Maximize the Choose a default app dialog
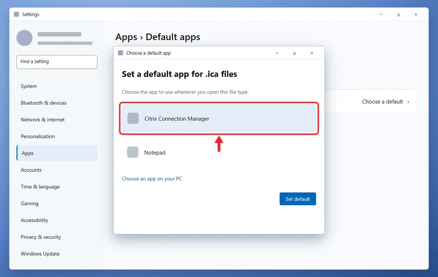438x277 pixels. (295, 53)
